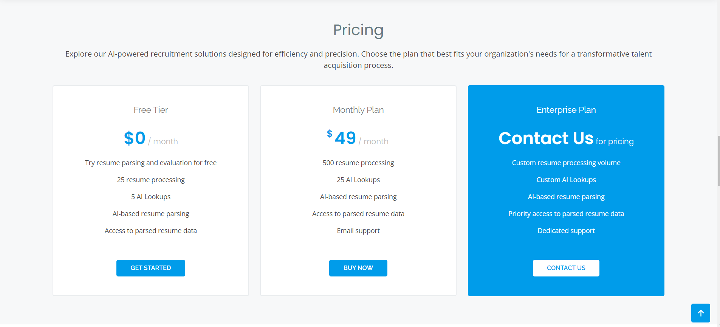The image size is (720, 327).
Task: Click 'Email support' feature line
Action: click(x=358, y=231)
